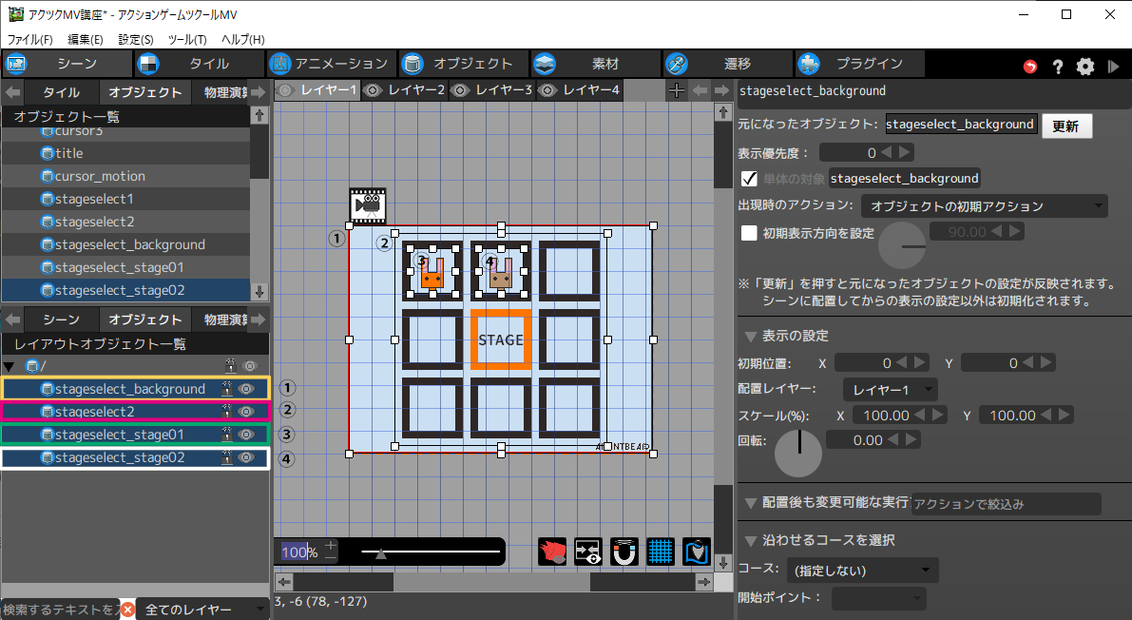The image size is (1132, 620).
Task: Open the 配置レイヤー dropdown
Action: tap(890, 389)
